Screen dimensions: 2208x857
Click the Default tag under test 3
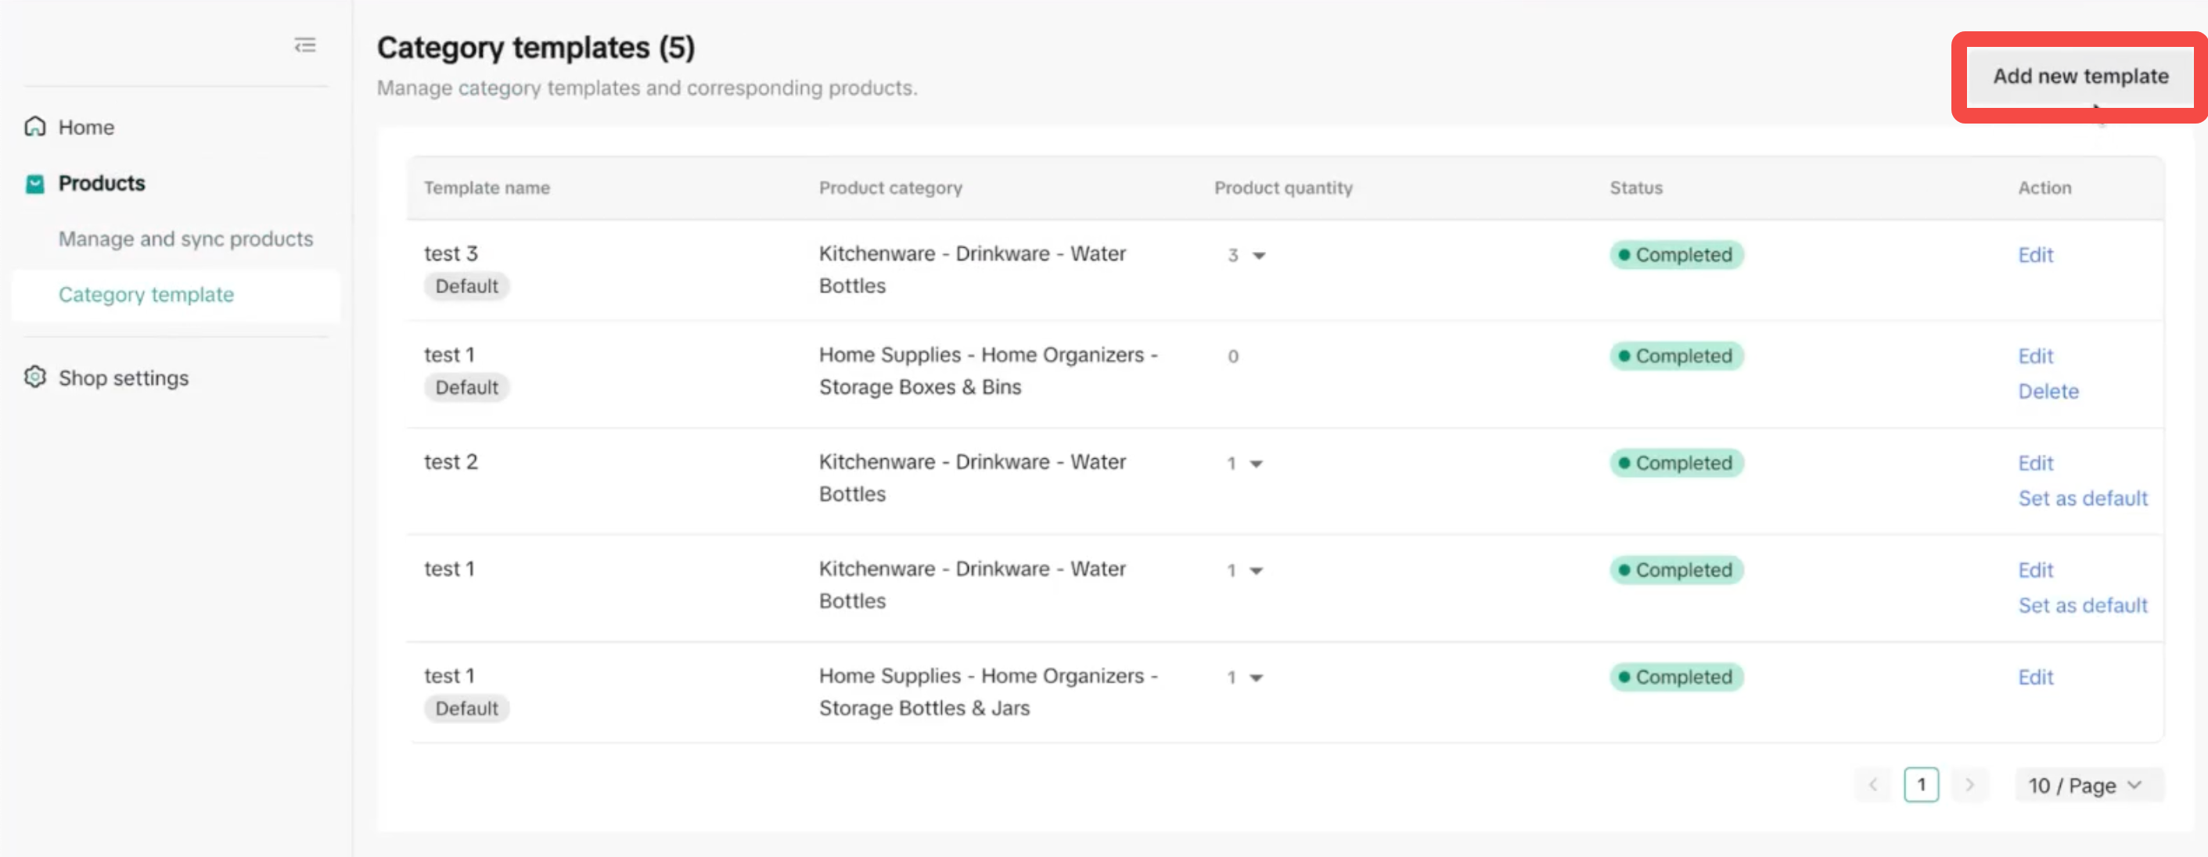pyautogui.click(x=466, y=286)
